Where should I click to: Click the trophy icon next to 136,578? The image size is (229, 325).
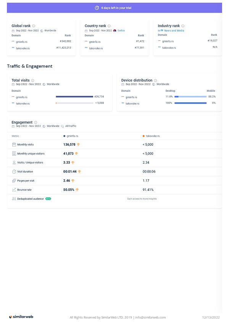point(78,144)
